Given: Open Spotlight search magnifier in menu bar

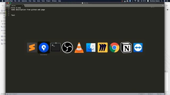Looking at the screenshot, I should 162,1.
